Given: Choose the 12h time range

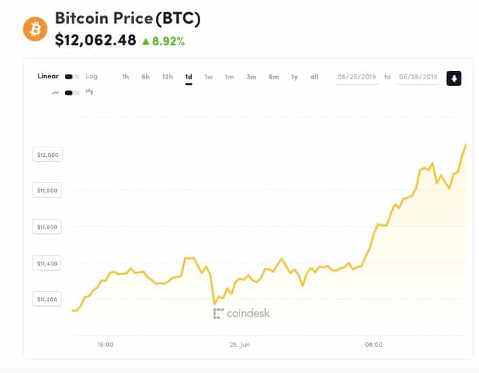Looking at the screenshot, I should pos(167,77).
